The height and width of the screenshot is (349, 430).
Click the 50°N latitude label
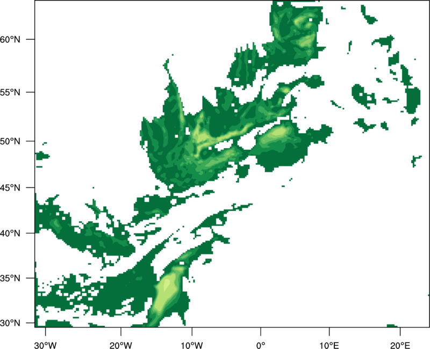[x=10, y=141]
